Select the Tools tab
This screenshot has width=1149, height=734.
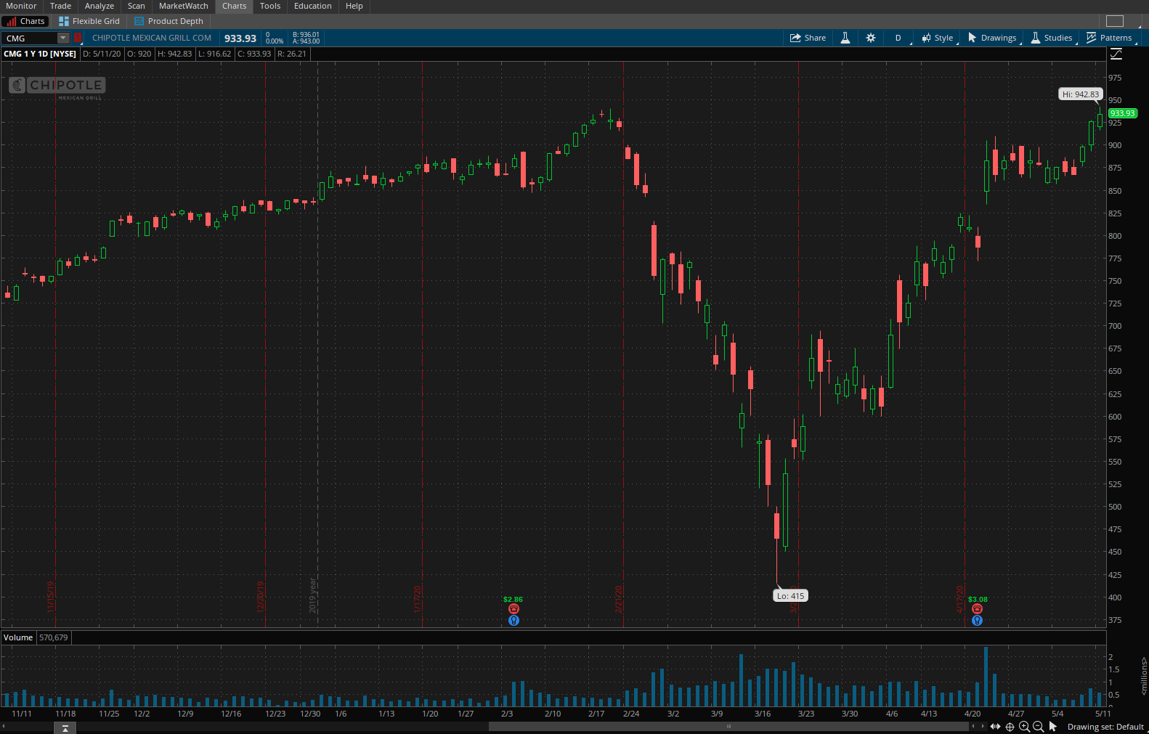pyautogui.click(x=270, y=6)
